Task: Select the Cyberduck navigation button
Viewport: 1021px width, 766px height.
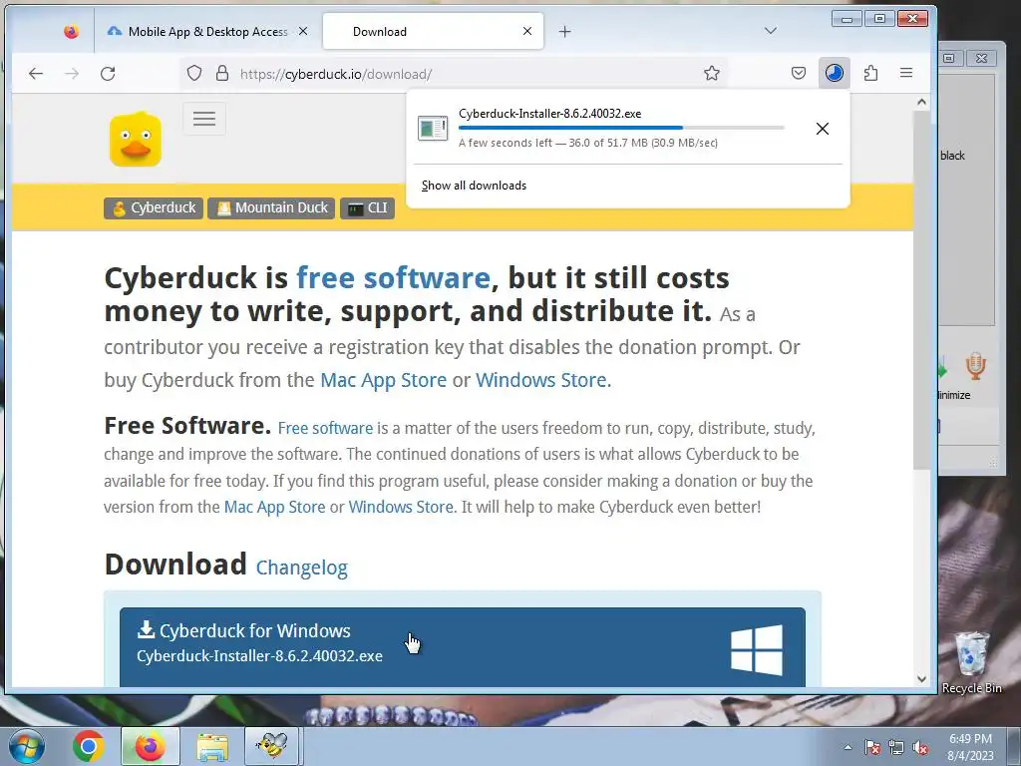Action: pos(154,207)
